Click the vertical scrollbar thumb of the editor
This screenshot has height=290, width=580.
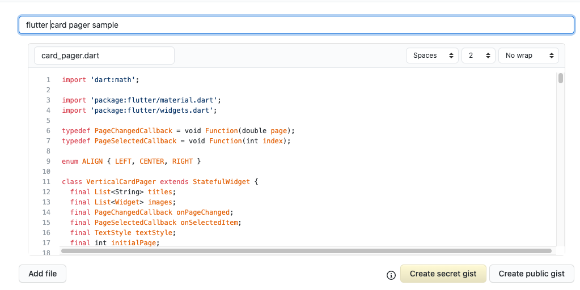coord(561,78)
